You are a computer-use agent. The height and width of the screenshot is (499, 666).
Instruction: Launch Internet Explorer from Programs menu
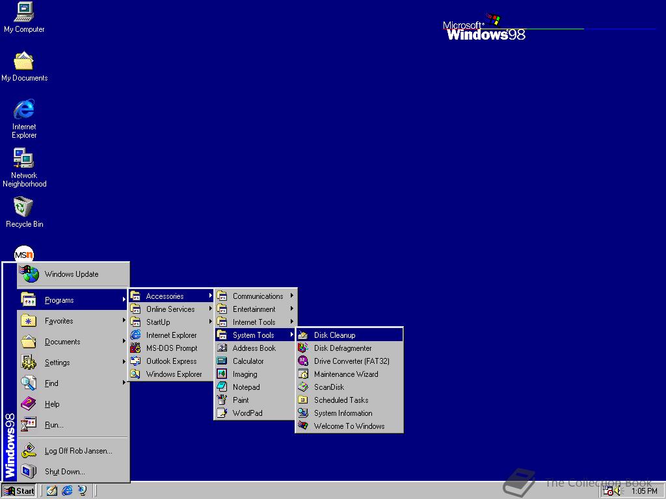click(x=171, y=335)
